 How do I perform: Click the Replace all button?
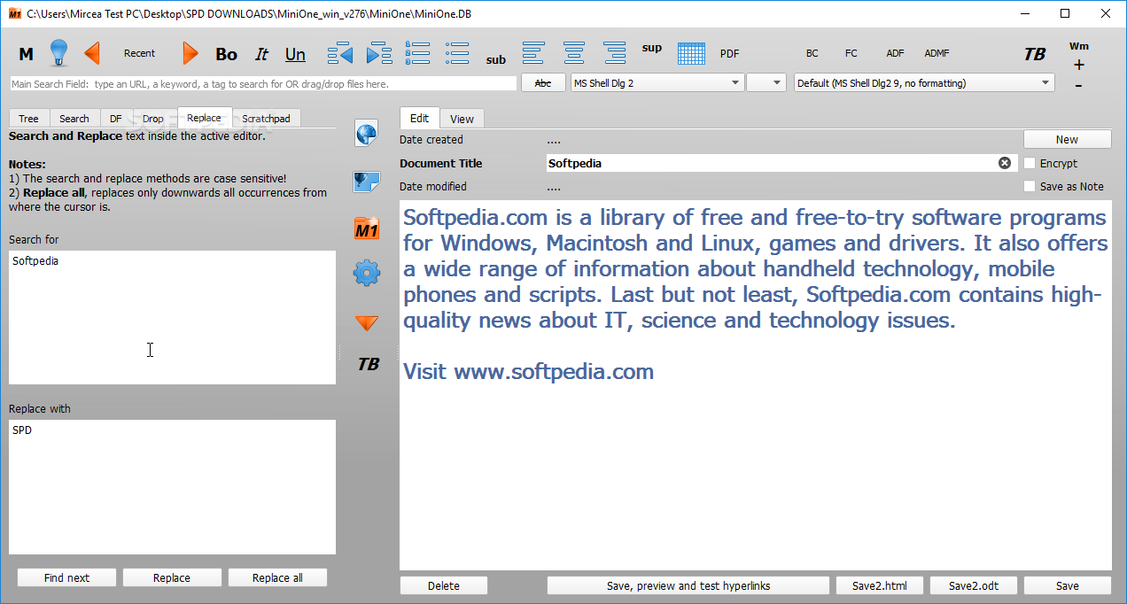click(x=277, y=577)
